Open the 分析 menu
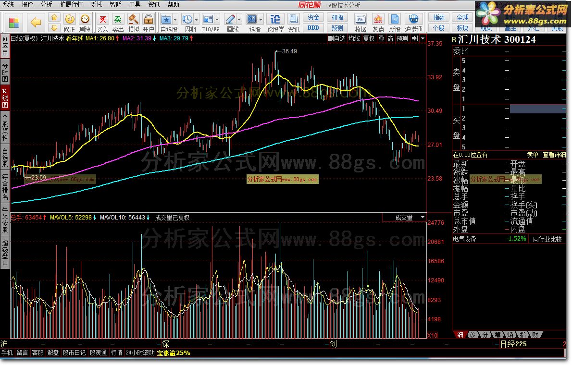Image resolution: width=572 pixels, height=365 pixels. pos(46,4)
